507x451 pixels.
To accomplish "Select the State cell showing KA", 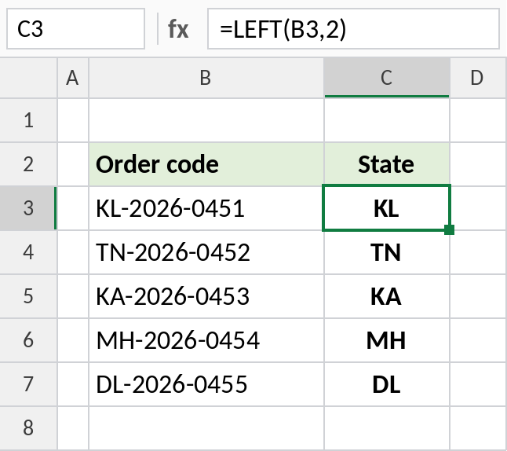I will point(387,296).
